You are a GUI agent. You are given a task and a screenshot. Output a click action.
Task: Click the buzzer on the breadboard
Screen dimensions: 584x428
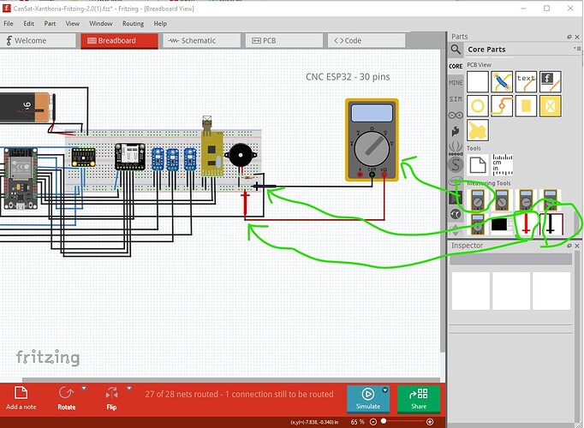tap(241, 155)
